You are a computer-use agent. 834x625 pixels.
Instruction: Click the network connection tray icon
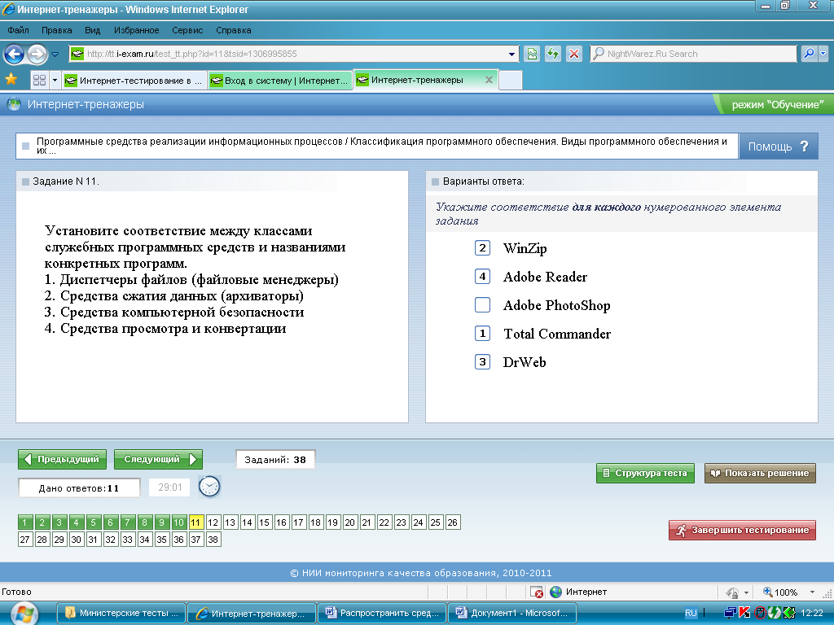coord(731,613)
